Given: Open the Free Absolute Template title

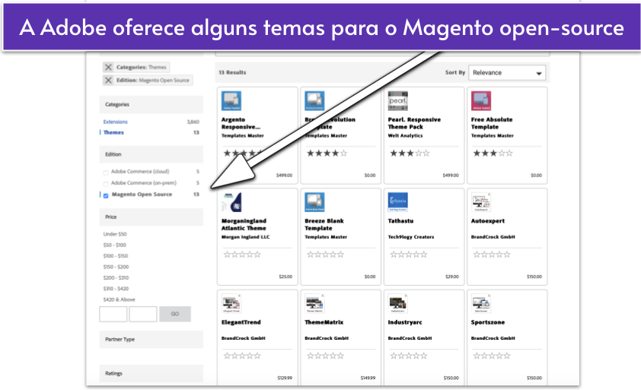Looking at the screenshot, I should [492, 123].
